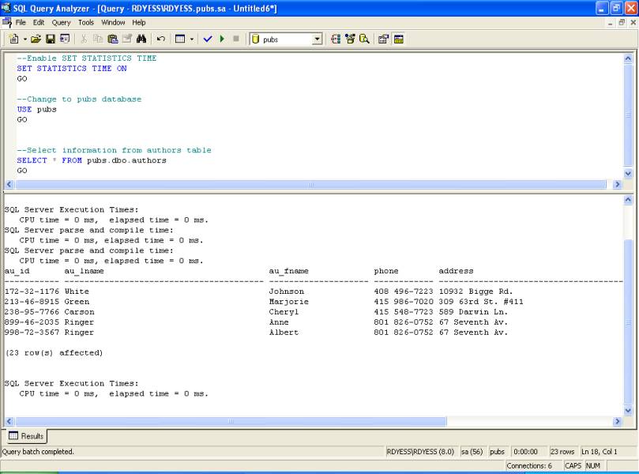The height and width of the screenshot is (474, 639).
Task: Run the query with the green play button
Action: [x=222, y=39]
